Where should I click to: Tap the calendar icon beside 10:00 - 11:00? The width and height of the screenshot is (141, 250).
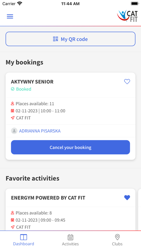click(x=13, y=111)
